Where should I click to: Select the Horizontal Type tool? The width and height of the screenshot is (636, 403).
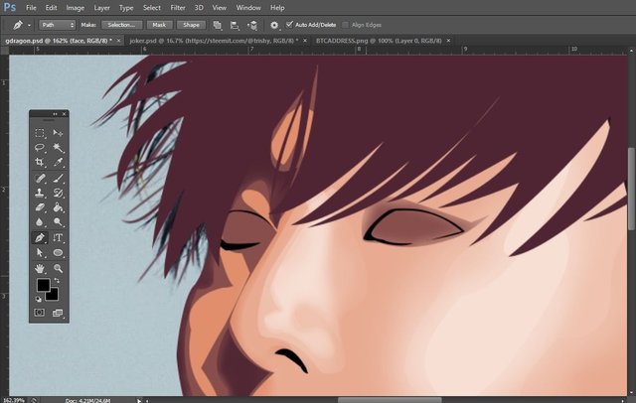(58, 238)
